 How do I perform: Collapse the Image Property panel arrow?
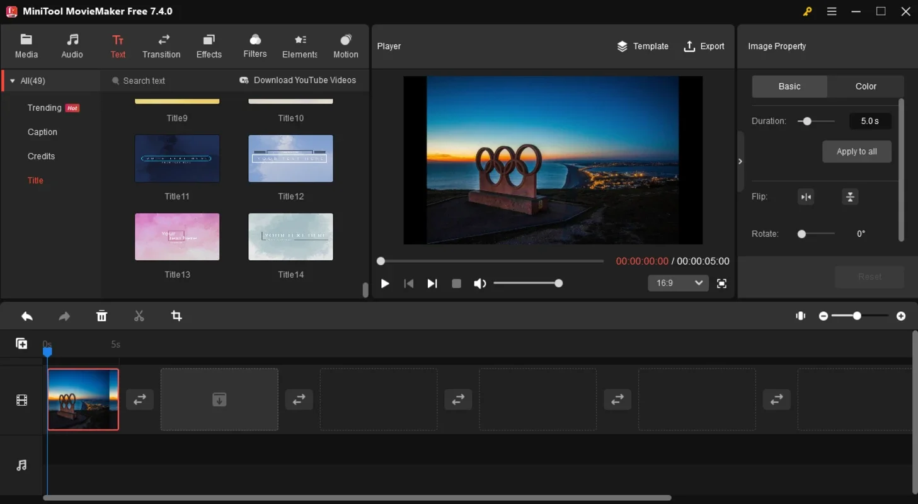point(740,161)
